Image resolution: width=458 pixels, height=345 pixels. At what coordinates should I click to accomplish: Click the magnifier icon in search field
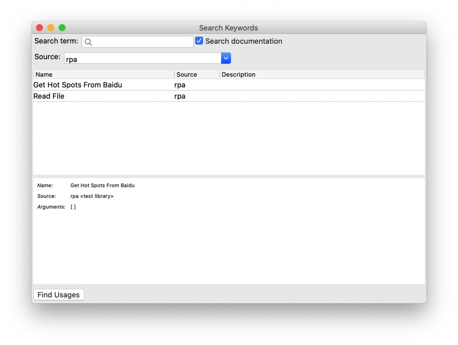pyautogui.click(x=88, y=42)
